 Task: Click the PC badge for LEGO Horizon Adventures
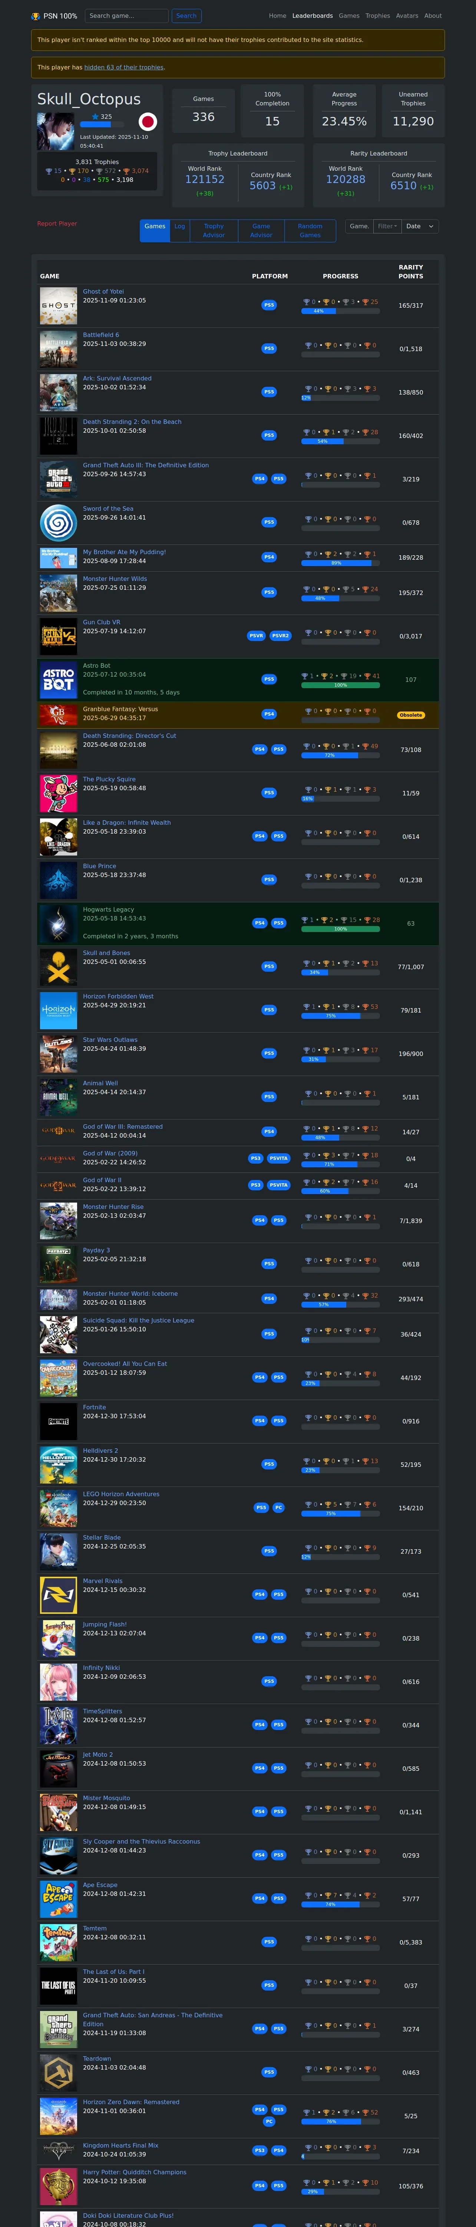click(x=278, y=1508)
